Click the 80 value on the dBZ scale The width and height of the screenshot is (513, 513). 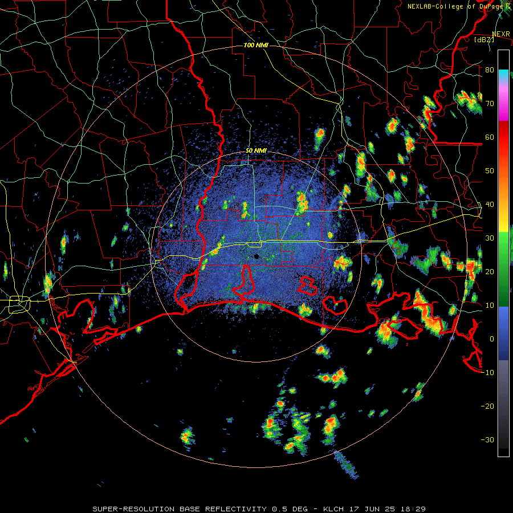[490, 70]
